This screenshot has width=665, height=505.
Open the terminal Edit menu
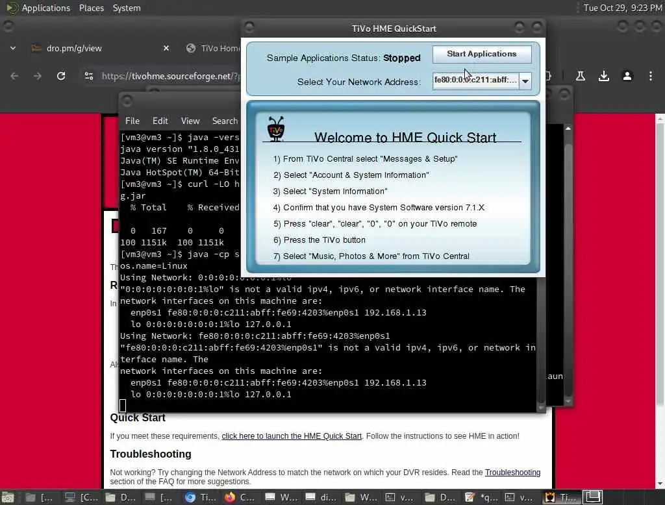tap(160, 121)
